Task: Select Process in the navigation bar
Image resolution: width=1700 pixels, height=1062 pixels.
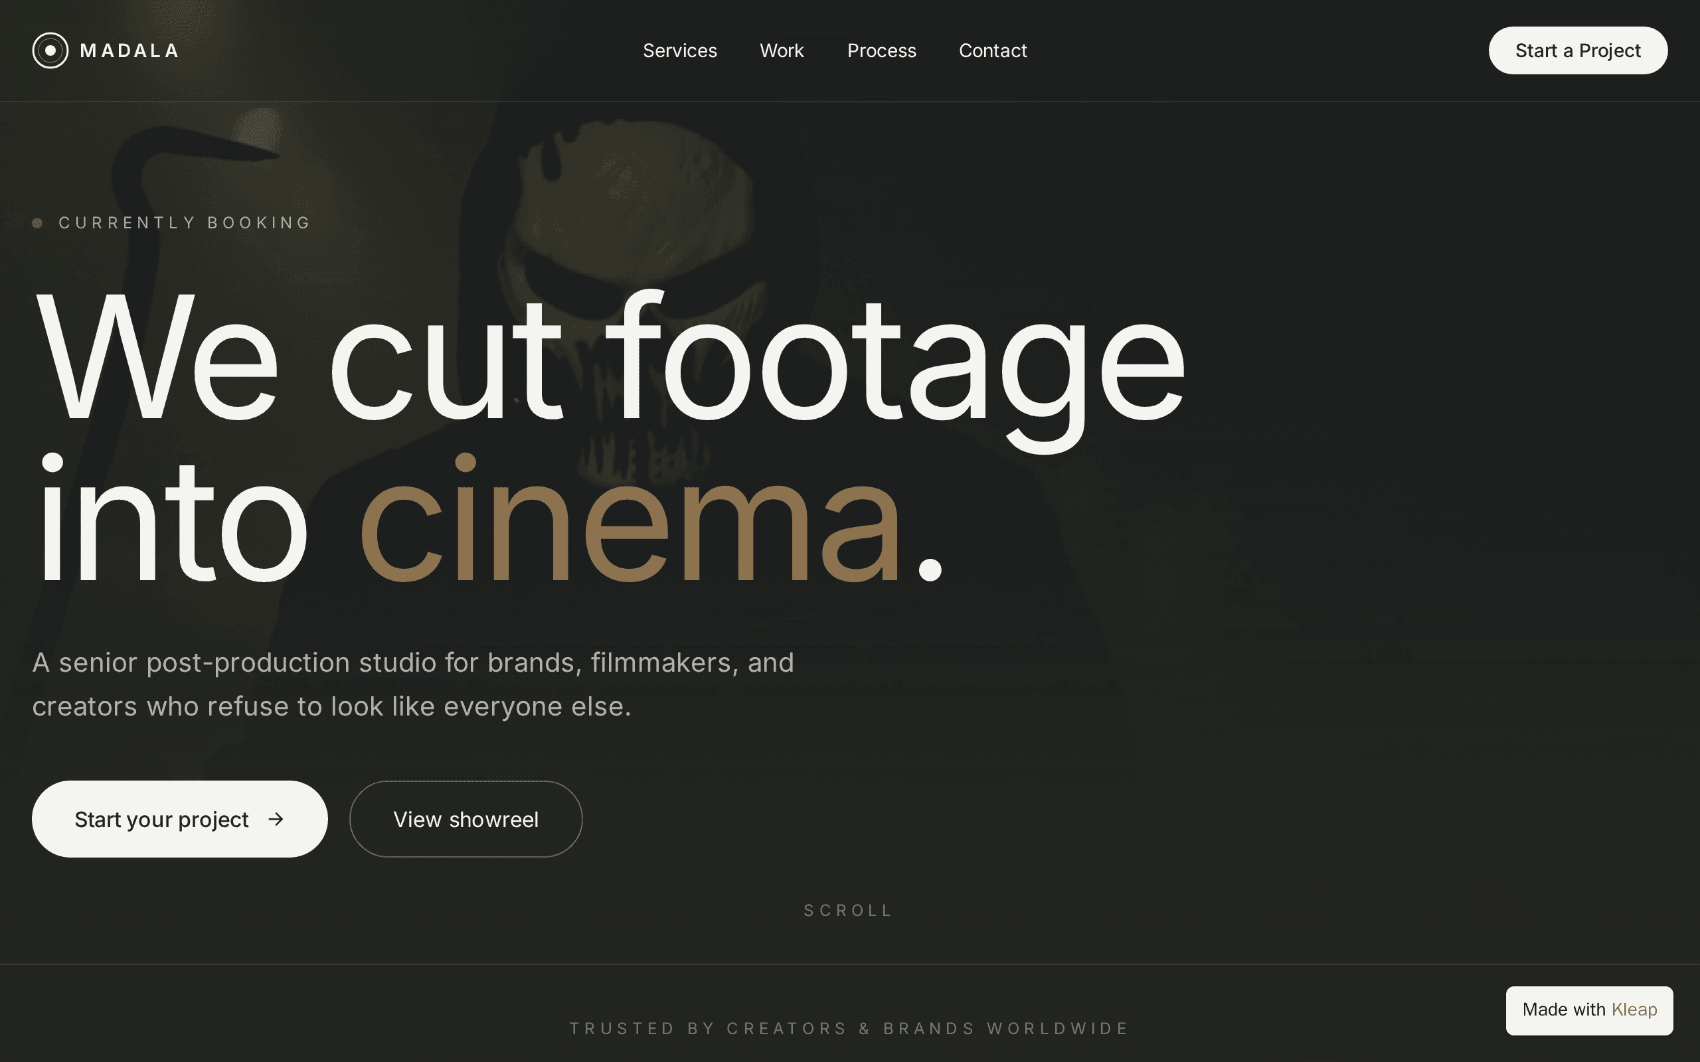Action: pos(881,50)
